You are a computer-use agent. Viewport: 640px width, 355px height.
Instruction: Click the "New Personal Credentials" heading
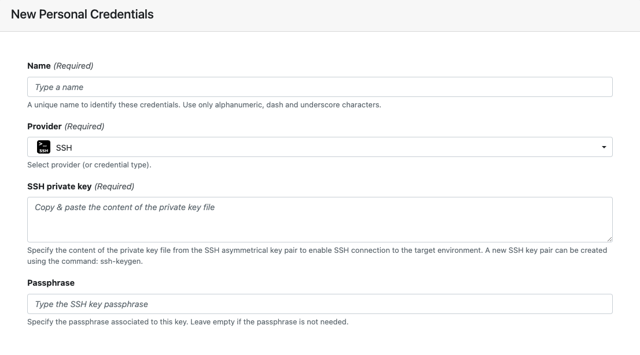[x=82, y=14]
